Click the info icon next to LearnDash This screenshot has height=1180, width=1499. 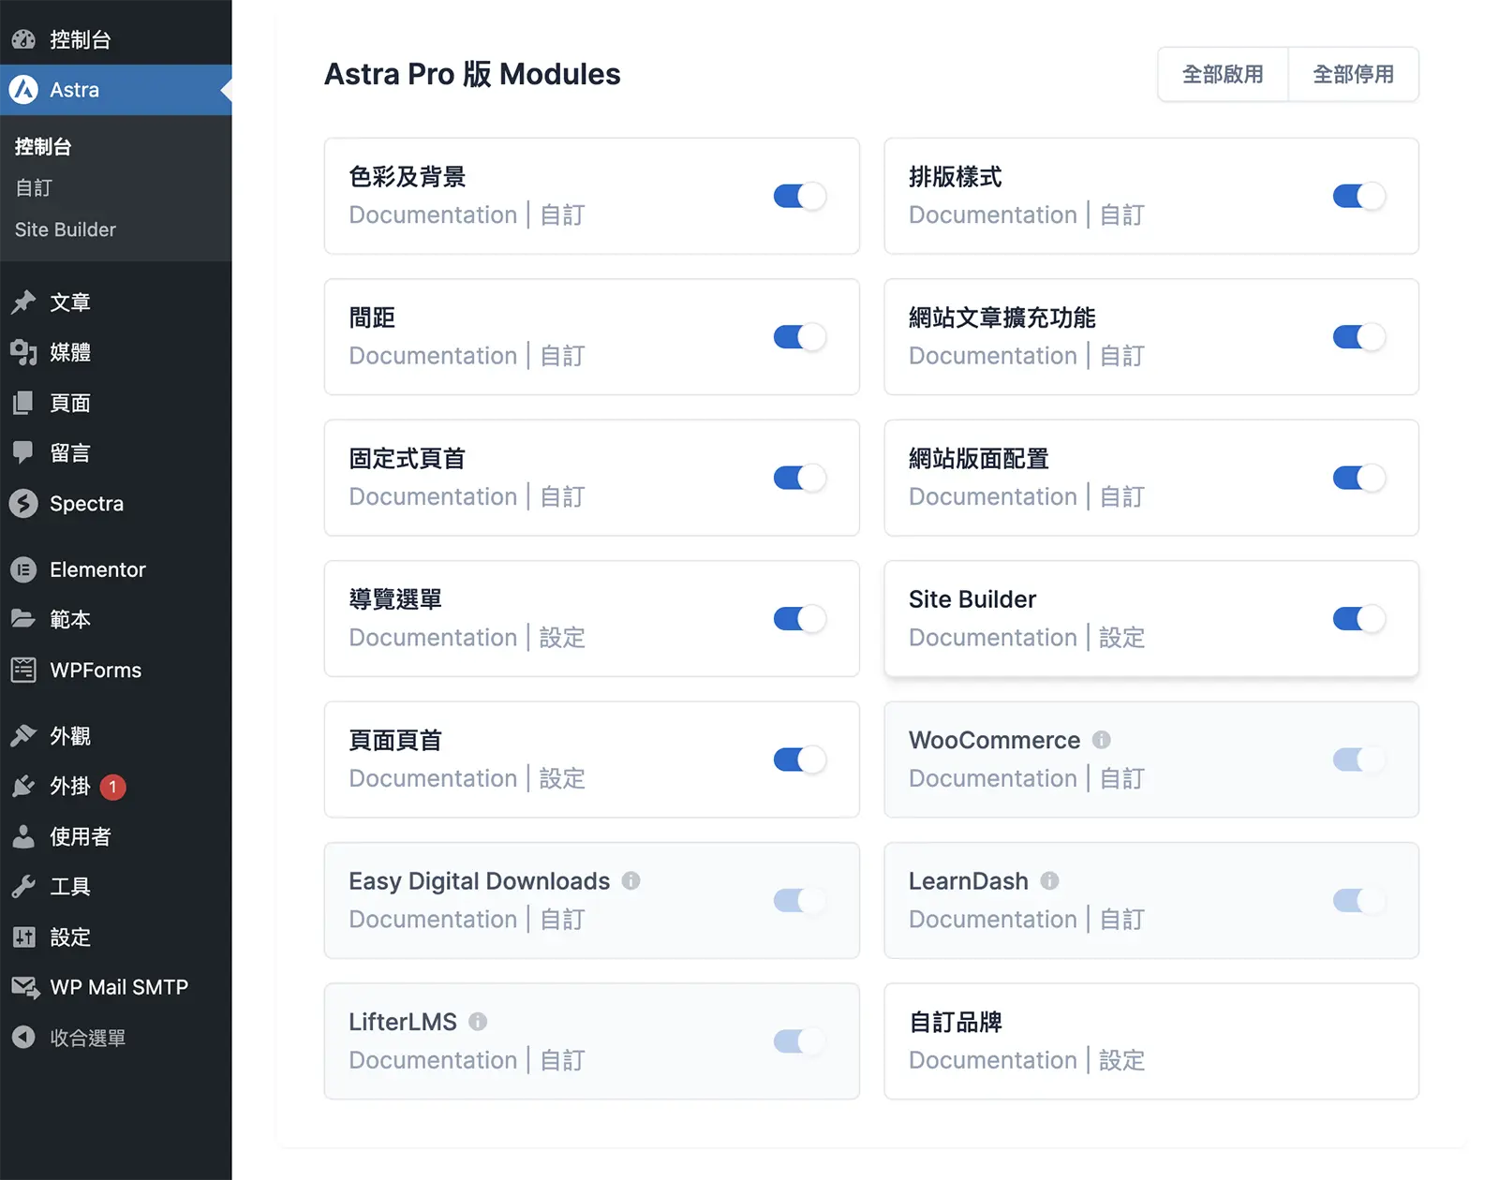(x=1050, y=880)
